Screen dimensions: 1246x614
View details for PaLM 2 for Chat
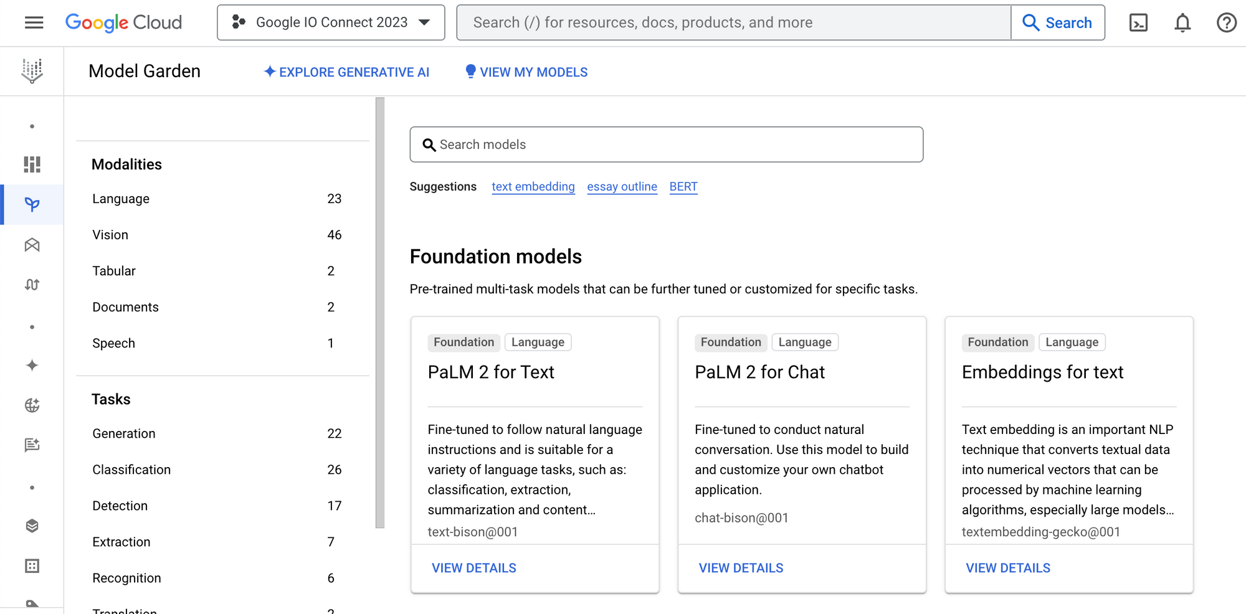click(x=741, y=568)
